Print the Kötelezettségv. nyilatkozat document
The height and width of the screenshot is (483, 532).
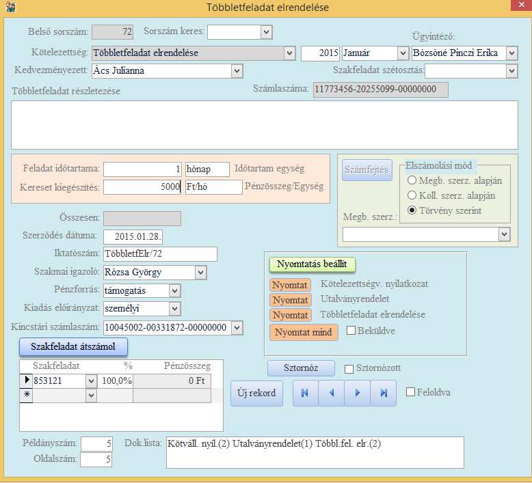point(291,285)
